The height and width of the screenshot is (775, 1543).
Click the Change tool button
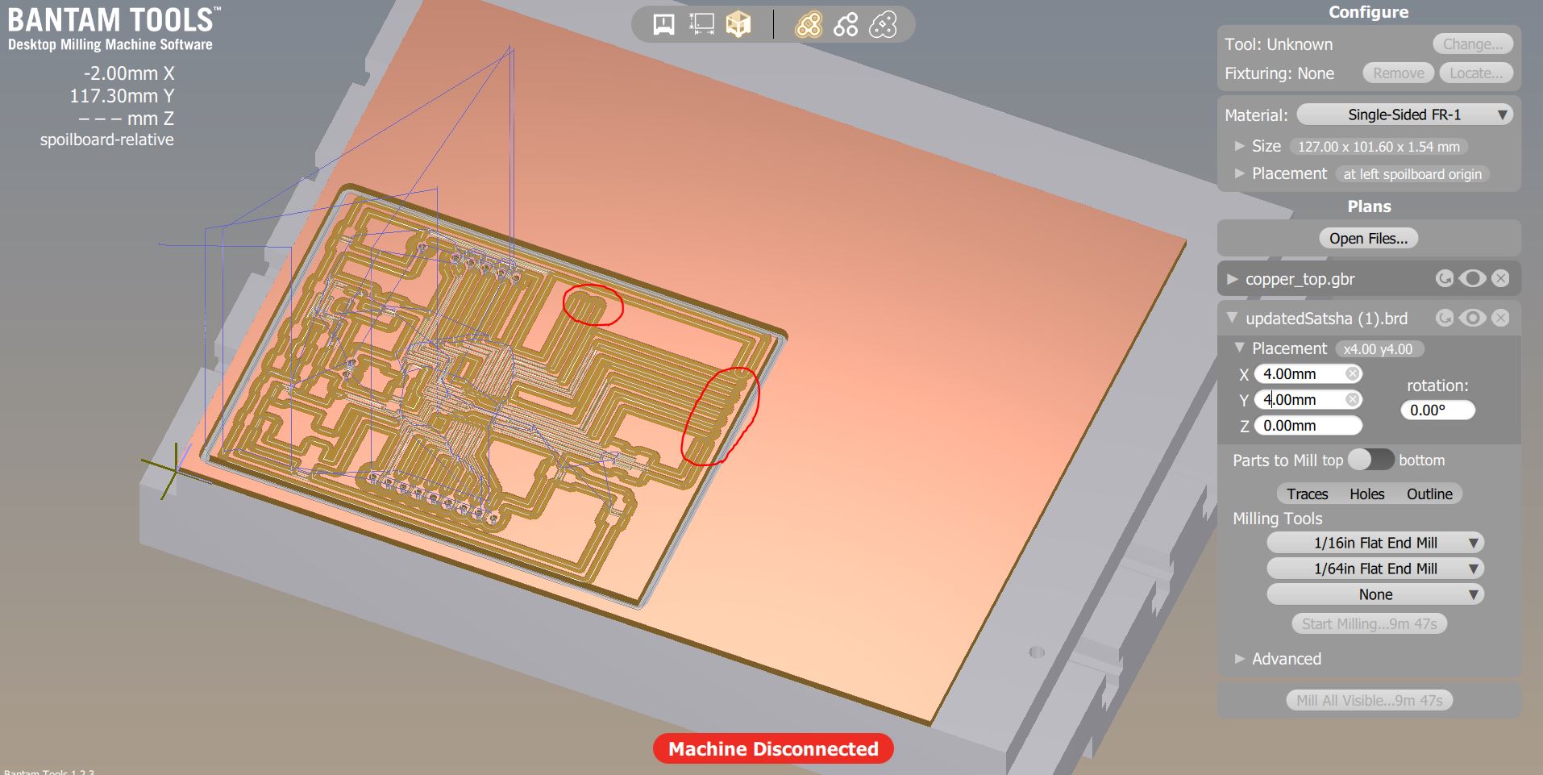tap(1473, 44)
